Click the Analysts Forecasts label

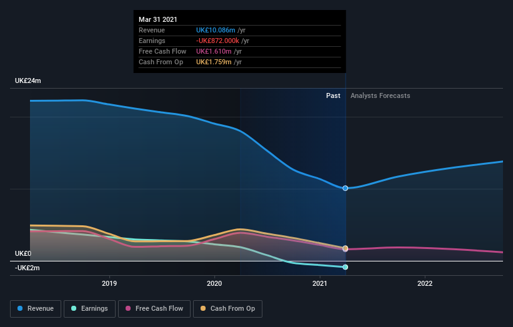(380, 95)
